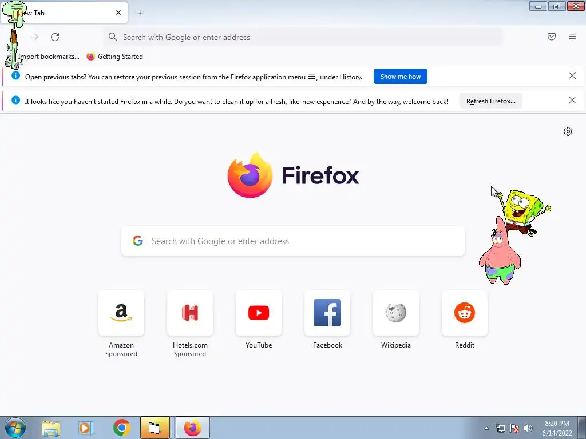Click the Show me how button
Image resolution: width=586 pixels, height=439 pixels.
tap(400, 77)
